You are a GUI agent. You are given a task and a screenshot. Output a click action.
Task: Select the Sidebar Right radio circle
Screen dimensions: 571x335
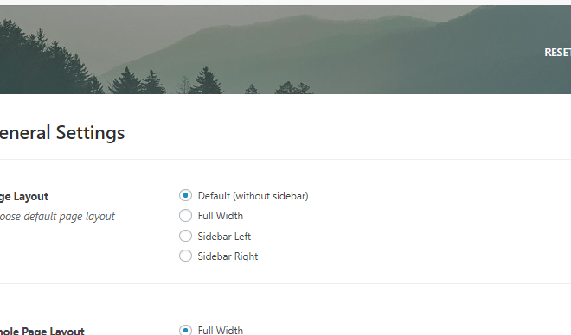coord(185,256)
